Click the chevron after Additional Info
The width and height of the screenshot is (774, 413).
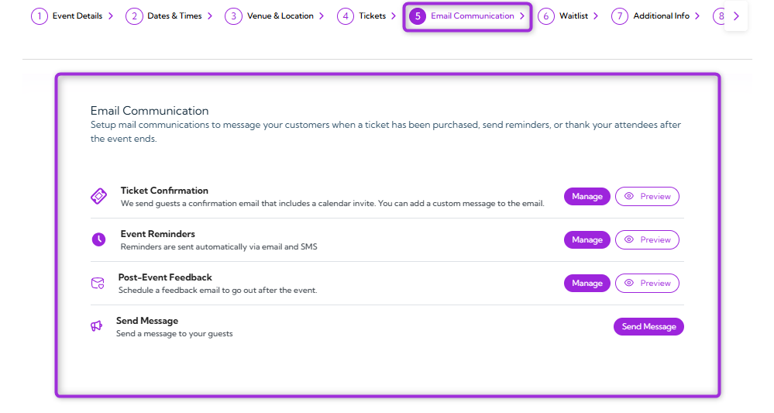(697, 16)
